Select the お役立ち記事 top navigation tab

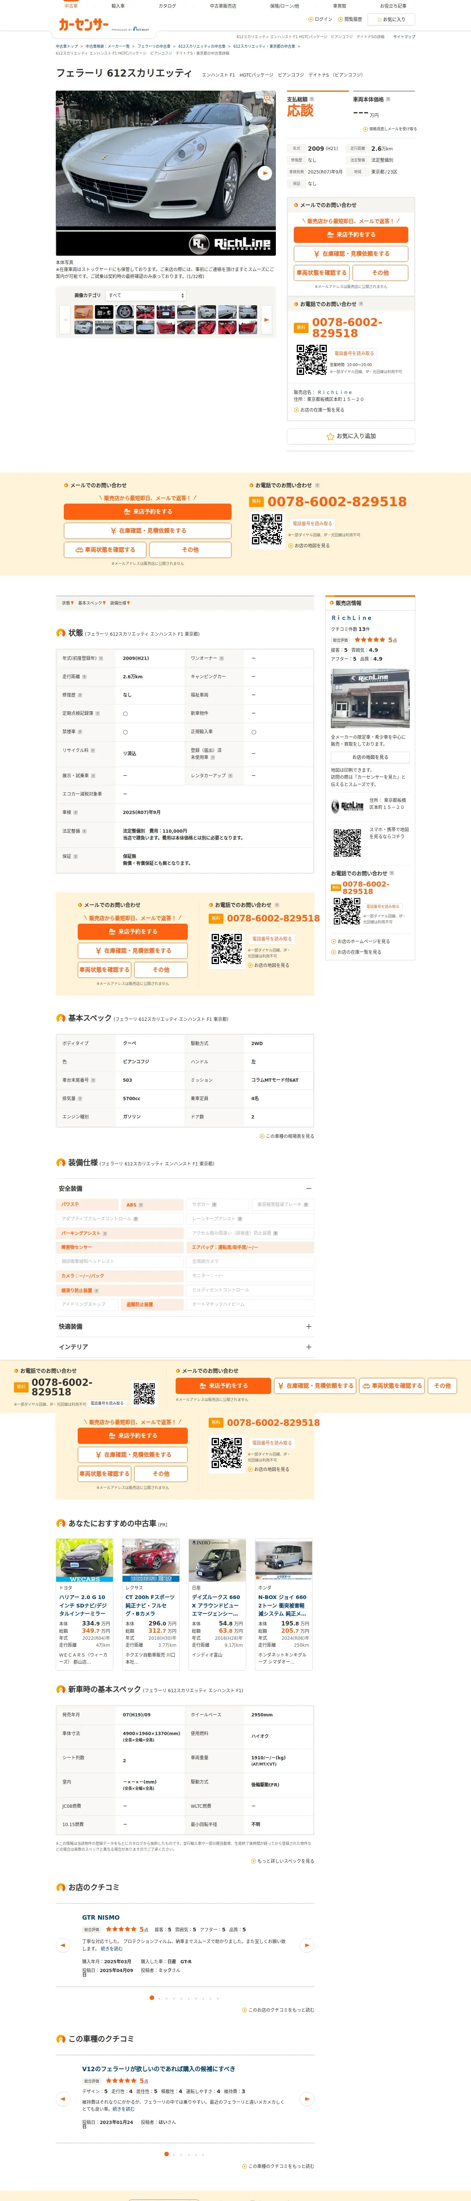(393, 6)
